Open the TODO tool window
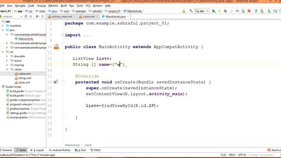281x158 pixels. 95,150
